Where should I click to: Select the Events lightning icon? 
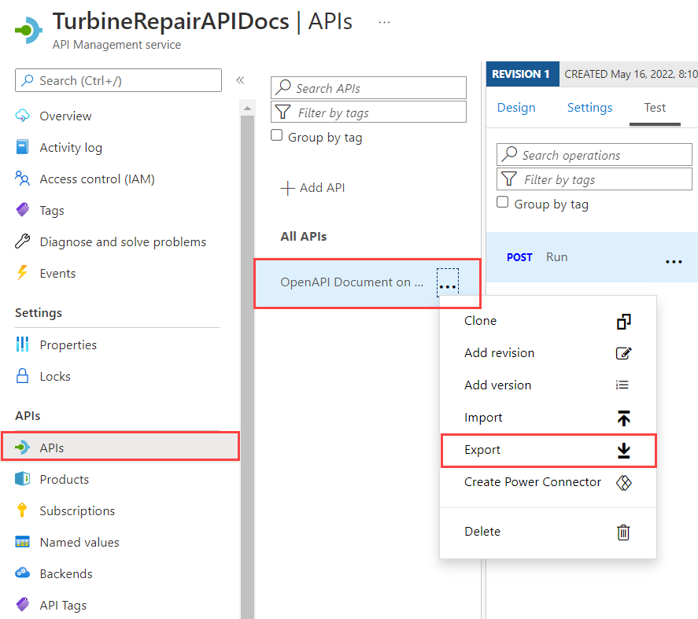[24, 273]
